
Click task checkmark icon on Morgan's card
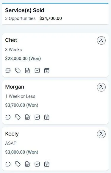[37, 117]
